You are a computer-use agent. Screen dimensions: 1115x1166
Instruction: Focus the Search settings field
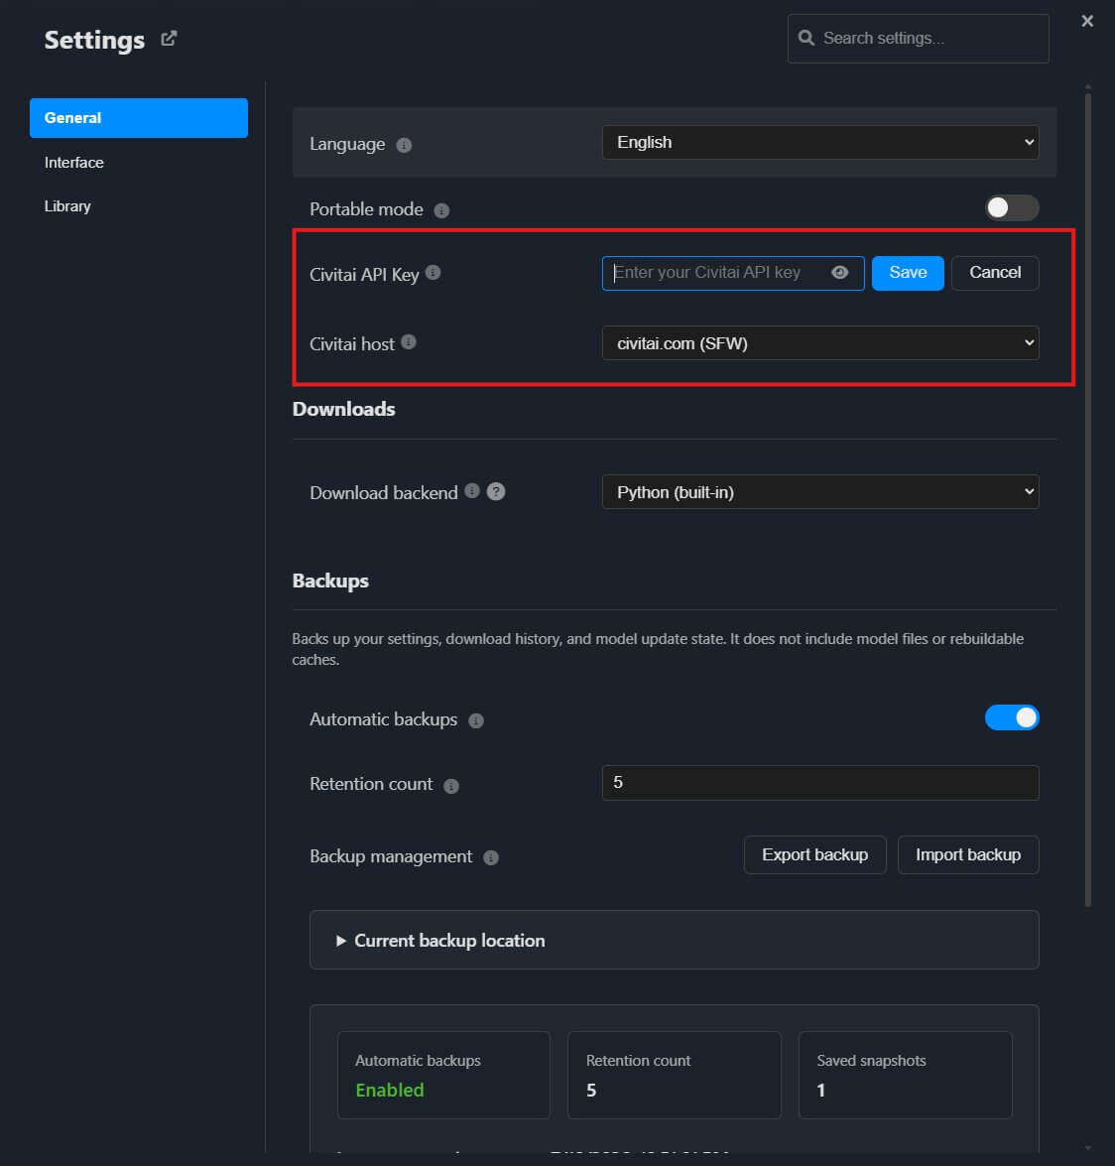[x=918, y=38]
